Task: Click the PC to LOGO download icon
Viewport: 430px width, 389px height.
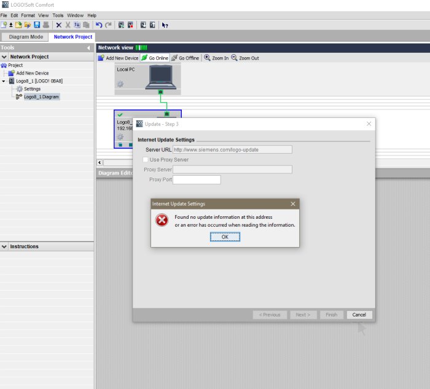Action: (143, 25)
